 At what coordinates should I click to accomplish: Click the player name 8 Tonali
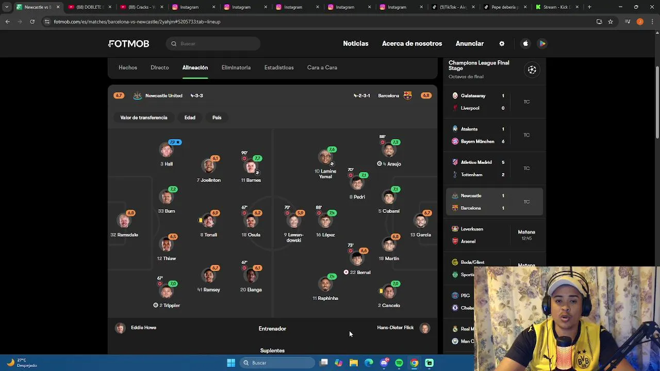tap(209, 235)
